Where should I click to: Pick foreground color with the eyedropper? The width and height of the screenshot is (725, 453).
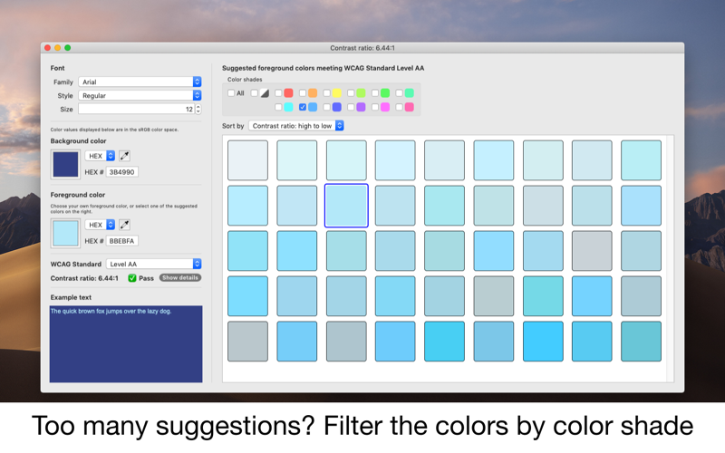[x=123, y=224]
